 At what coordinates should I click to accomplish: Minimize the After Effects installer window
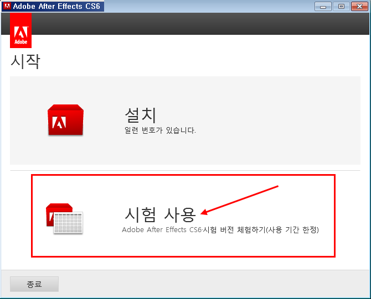pos(323,7)
